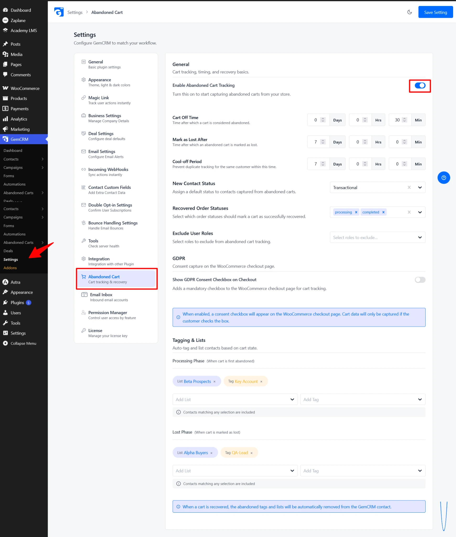Toggle Enable Abandoned Cart Tracking switch

420,85
